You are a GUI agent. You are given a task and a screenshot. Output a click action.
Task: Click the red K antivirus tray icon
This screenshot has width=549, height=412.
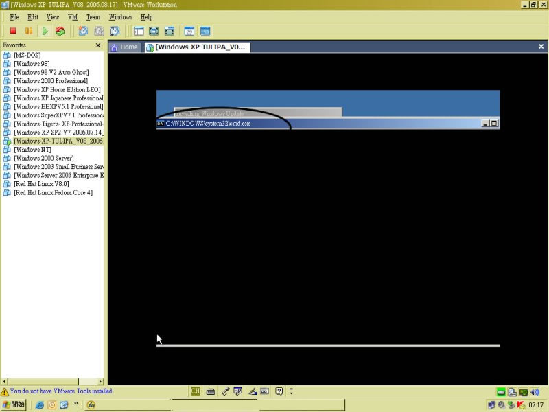point(521,405)
